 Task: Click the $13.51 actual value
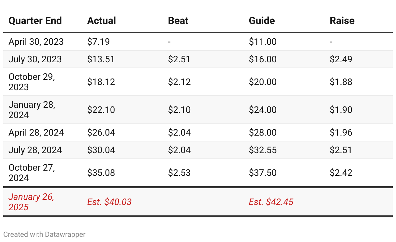101,59
